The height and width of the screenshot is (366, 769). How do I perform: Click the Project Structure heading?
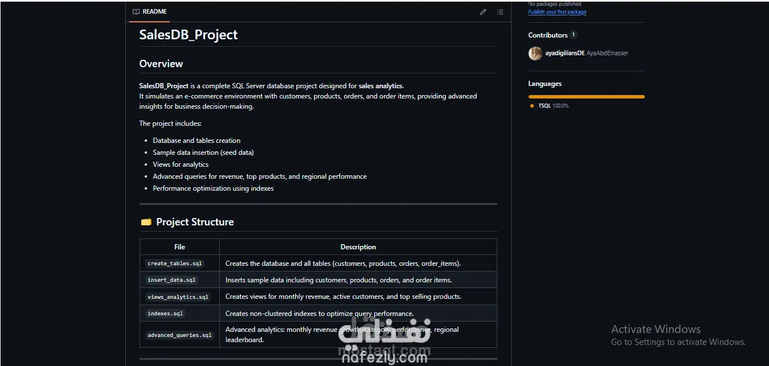tap(195, 222)
